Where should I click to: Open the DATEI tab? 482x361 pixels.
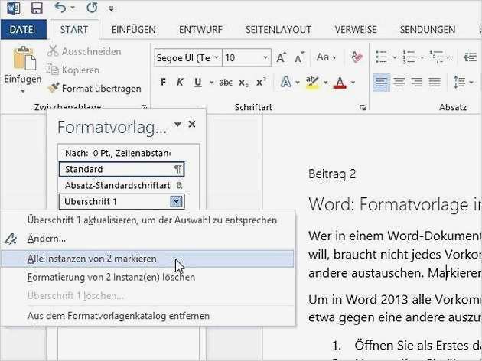[x=24, y=30]
